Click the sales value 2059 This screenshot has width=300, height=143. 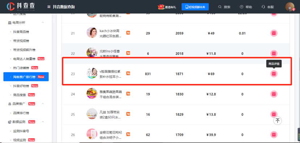[x=179, y=33]
